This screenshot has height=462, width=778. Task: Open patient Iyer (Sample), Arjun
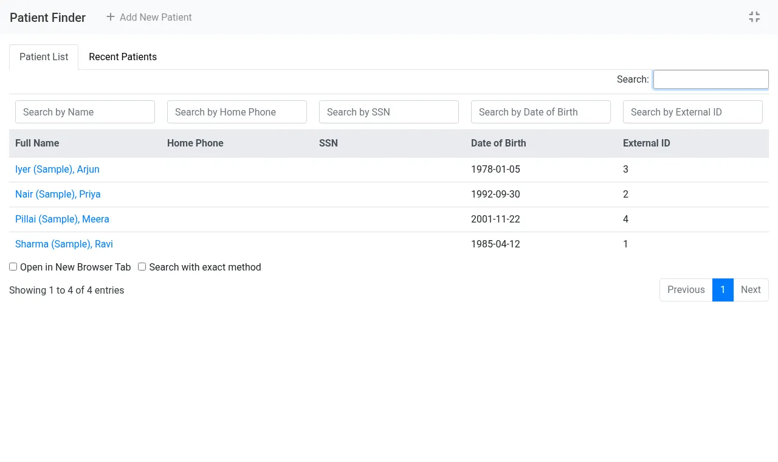tap(57, 170)
